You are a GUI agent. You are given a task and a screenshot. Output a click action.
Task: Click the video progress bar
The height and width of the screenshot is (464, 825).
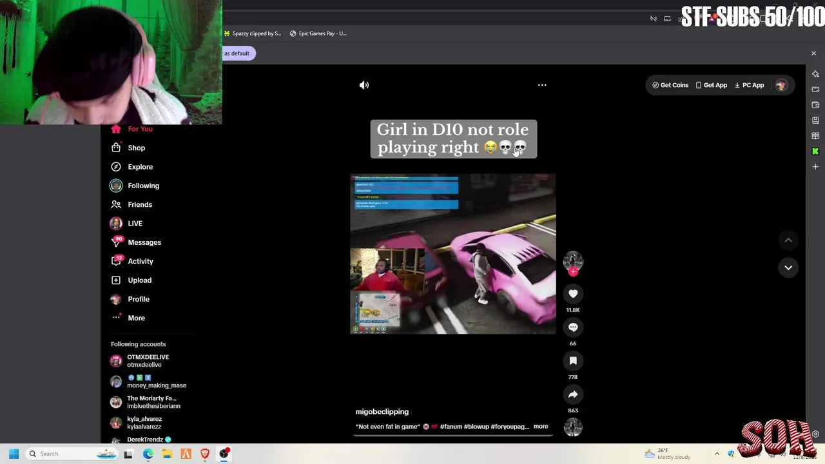point(452,435)
